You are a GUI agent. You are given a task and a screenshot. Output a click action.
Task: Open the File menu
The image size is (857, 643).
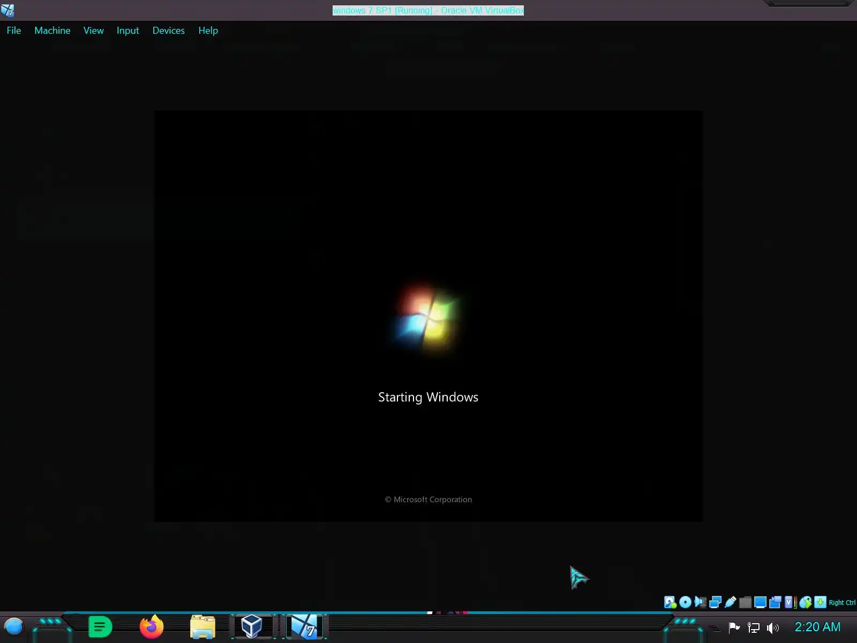[14, 31]
